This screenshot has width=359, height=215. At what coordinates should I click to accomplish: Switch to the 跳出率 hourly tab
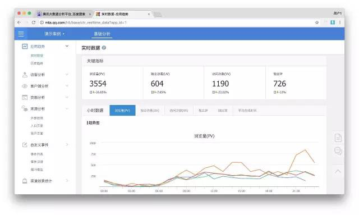point(223,111)
